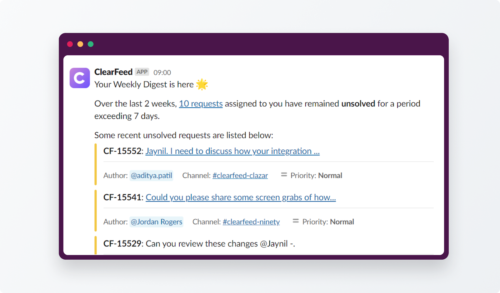Click the @Jordan Rogers author mention
The image size is (500, 293).
[x=156, y=222]
